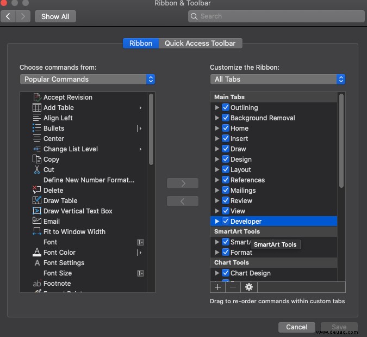
Task: Click the Accept Revision command icon
Action: (x=37, y=97)
